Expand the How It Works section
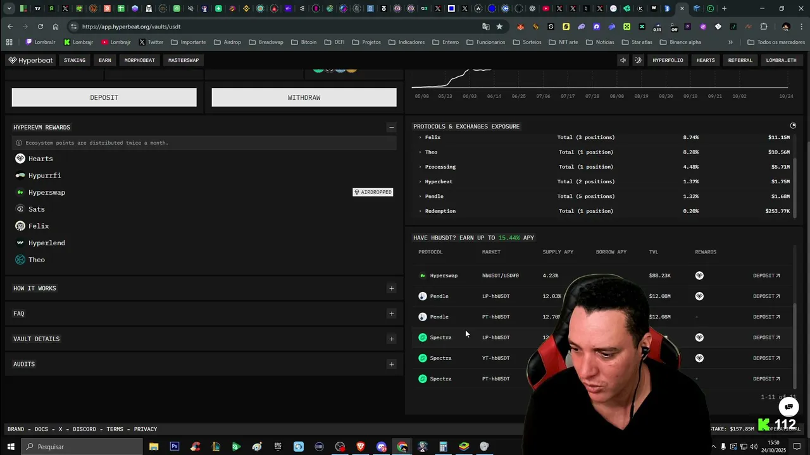Screen dimensions: 810x455 click(391, 288)
